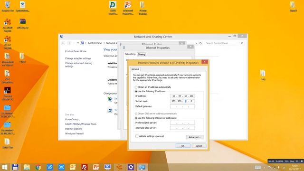The image size is (304, 171).
Task: Select the green D desktop shortcut
Action: (x=113, y=8)
